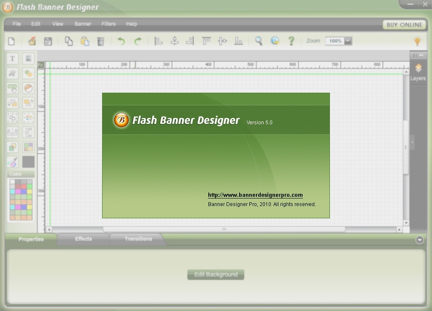
Task: Click the align bottom icon
Action: pyautogui.click(x=239, y=41)
